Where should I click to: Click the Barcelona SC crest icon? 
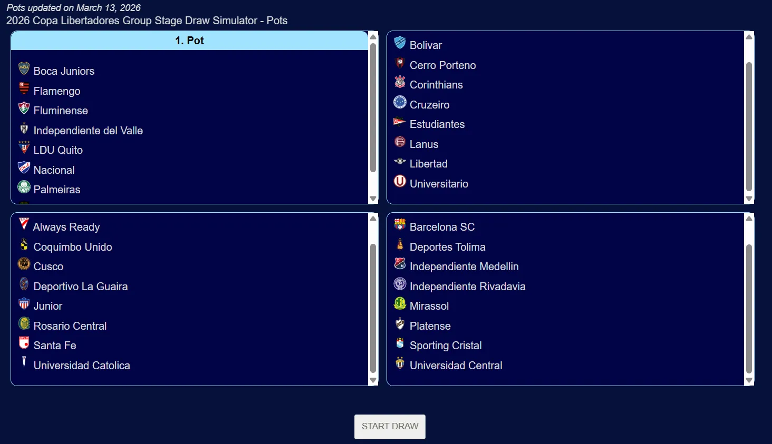point(400,225)
